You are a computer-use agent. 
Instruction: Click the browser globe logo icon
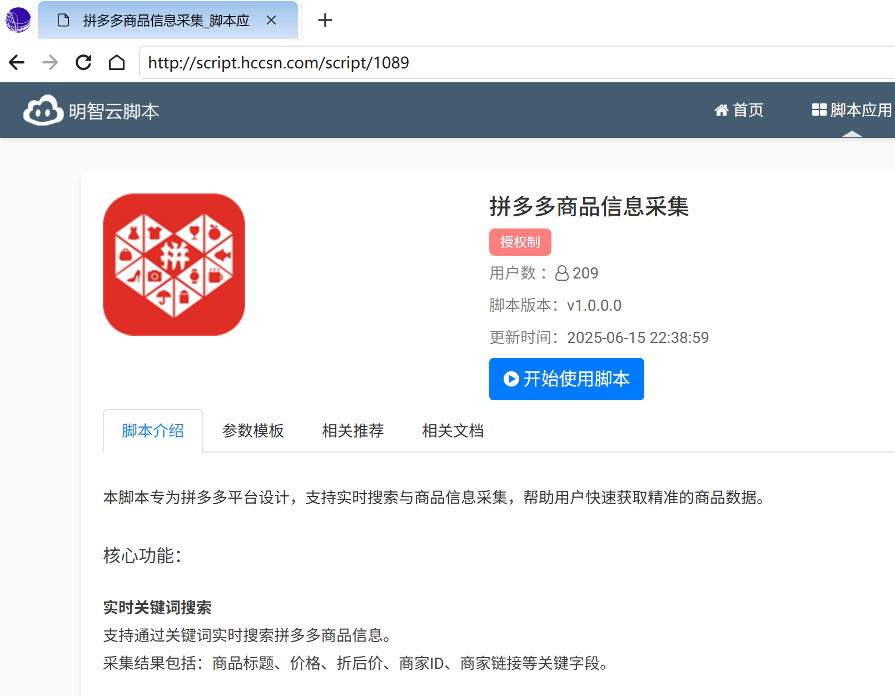pos(18,20)
